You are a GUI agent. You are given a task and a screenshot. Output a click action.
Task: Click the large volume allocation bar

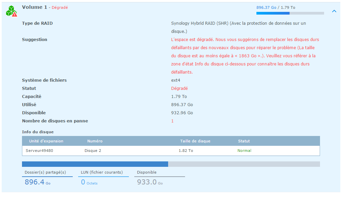coord(171,164)
